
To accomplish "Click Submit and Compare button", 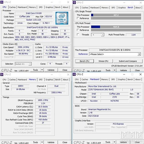I will pos(128,61).
